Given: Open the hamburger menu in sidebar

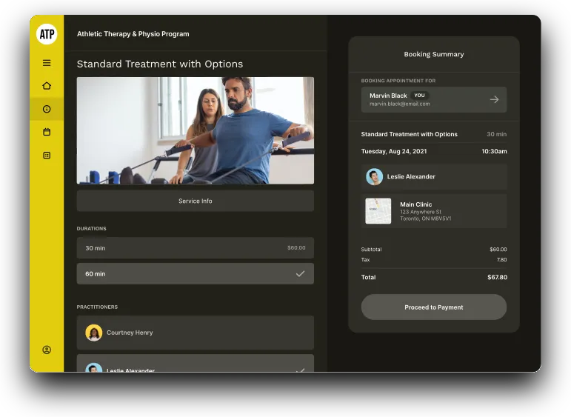Looking at the screenshot, I should click(x=47, y=63).
